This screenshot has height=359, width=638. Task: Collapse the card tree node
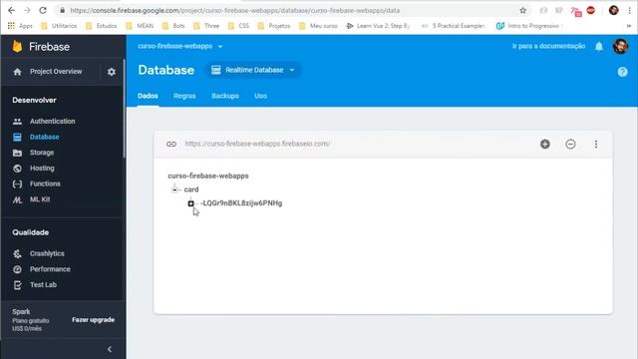click(174, 189)
